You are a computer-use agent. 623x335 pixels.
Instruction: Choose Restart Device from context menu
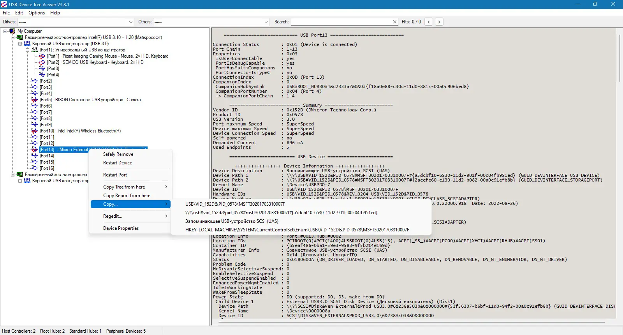(x=131, y=163)
